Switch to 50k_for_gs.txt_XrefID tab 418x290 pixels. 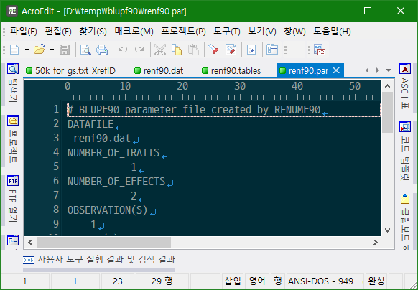click(x=70, y=71)
